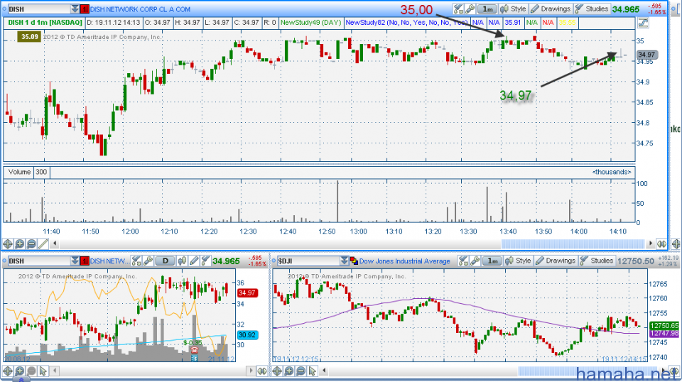This screenshot has width=682, height=382.
Task: Open Style menu in $DJI chart
Action: [x=519, y=261]
